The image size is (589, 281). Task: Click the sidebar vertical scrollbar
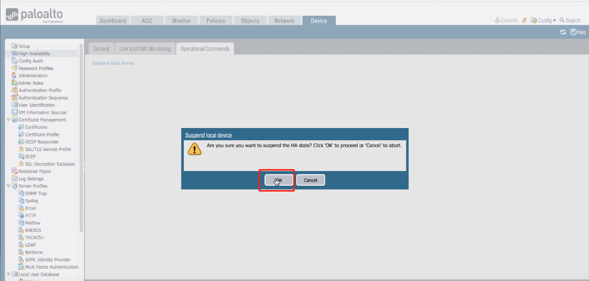pyautogui.click(x=81, y=137)
